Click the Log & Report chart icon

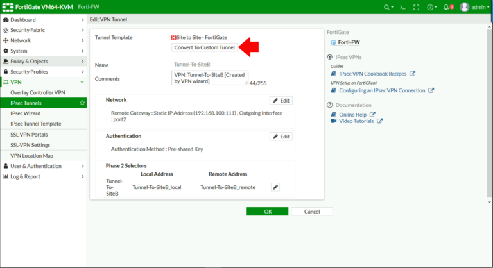(6, 176)
